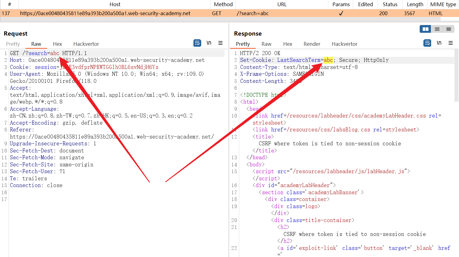Sort history by Params column header

[341, 4]
